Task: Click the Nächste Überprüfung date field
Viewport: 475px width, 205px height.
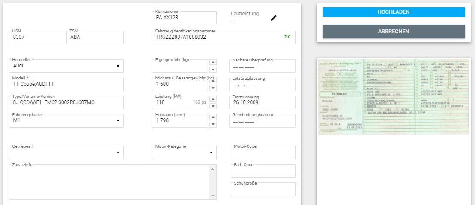Action: coord(262,66)
